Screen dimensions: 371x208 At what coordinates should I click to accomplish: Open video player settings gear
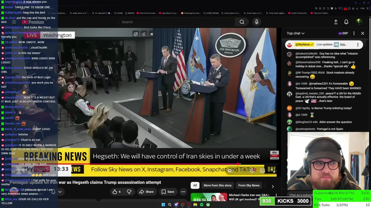click(x=252, y=170)
